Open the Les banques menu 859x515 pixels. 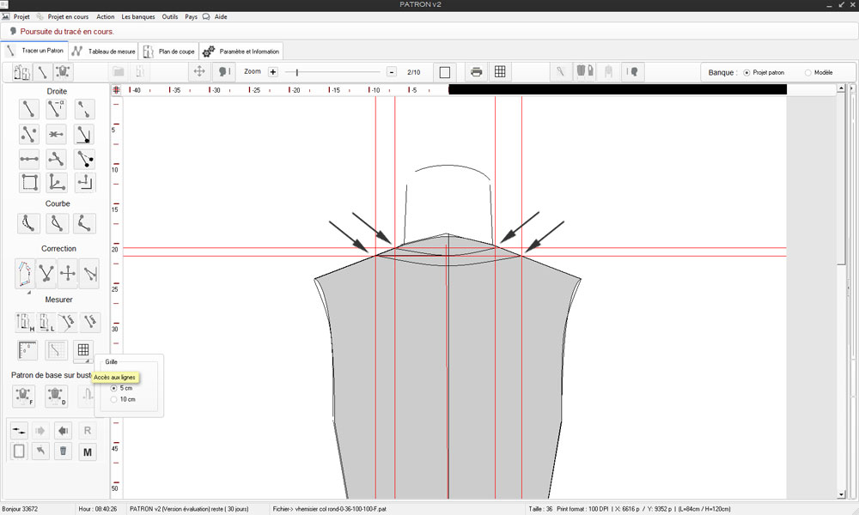point(137,16)
